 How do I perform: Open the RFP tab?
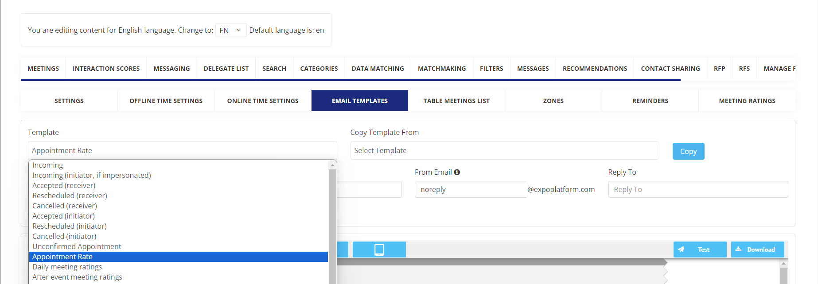point(720,69)
